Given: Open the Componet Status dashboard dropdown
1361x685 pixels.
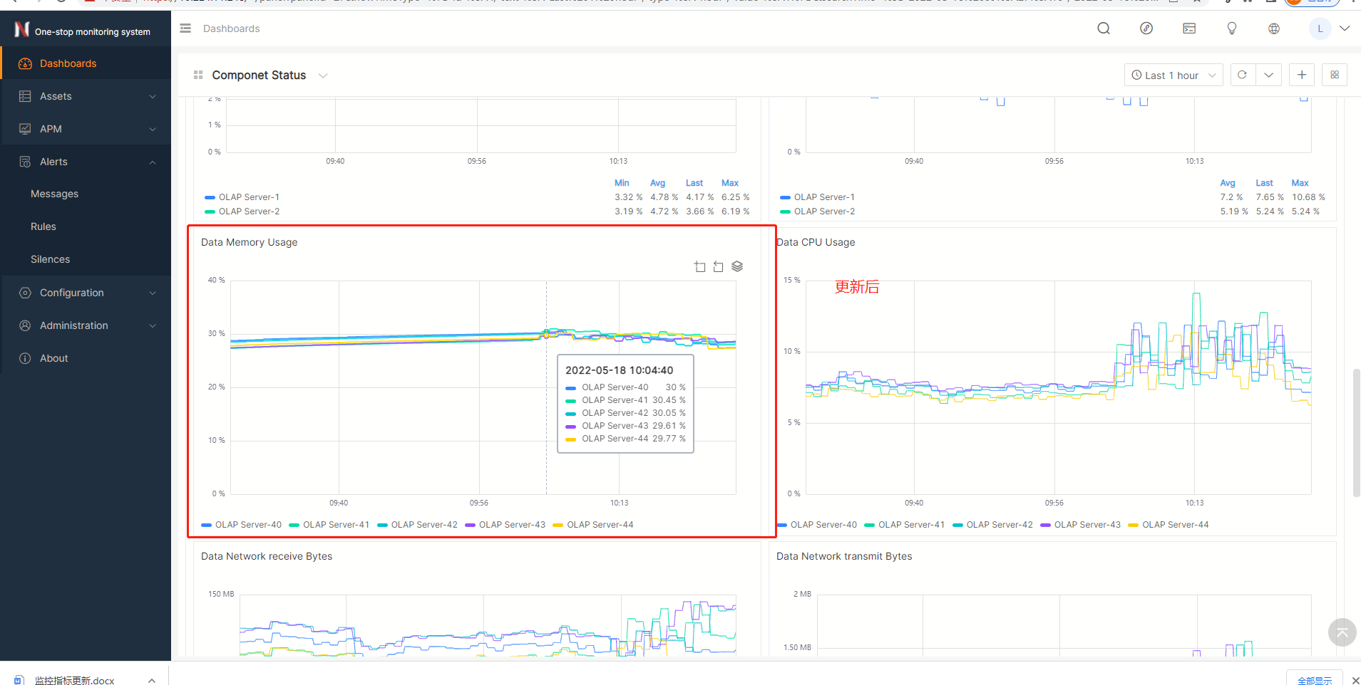Looking at the screenshot, I should point(323,75).
